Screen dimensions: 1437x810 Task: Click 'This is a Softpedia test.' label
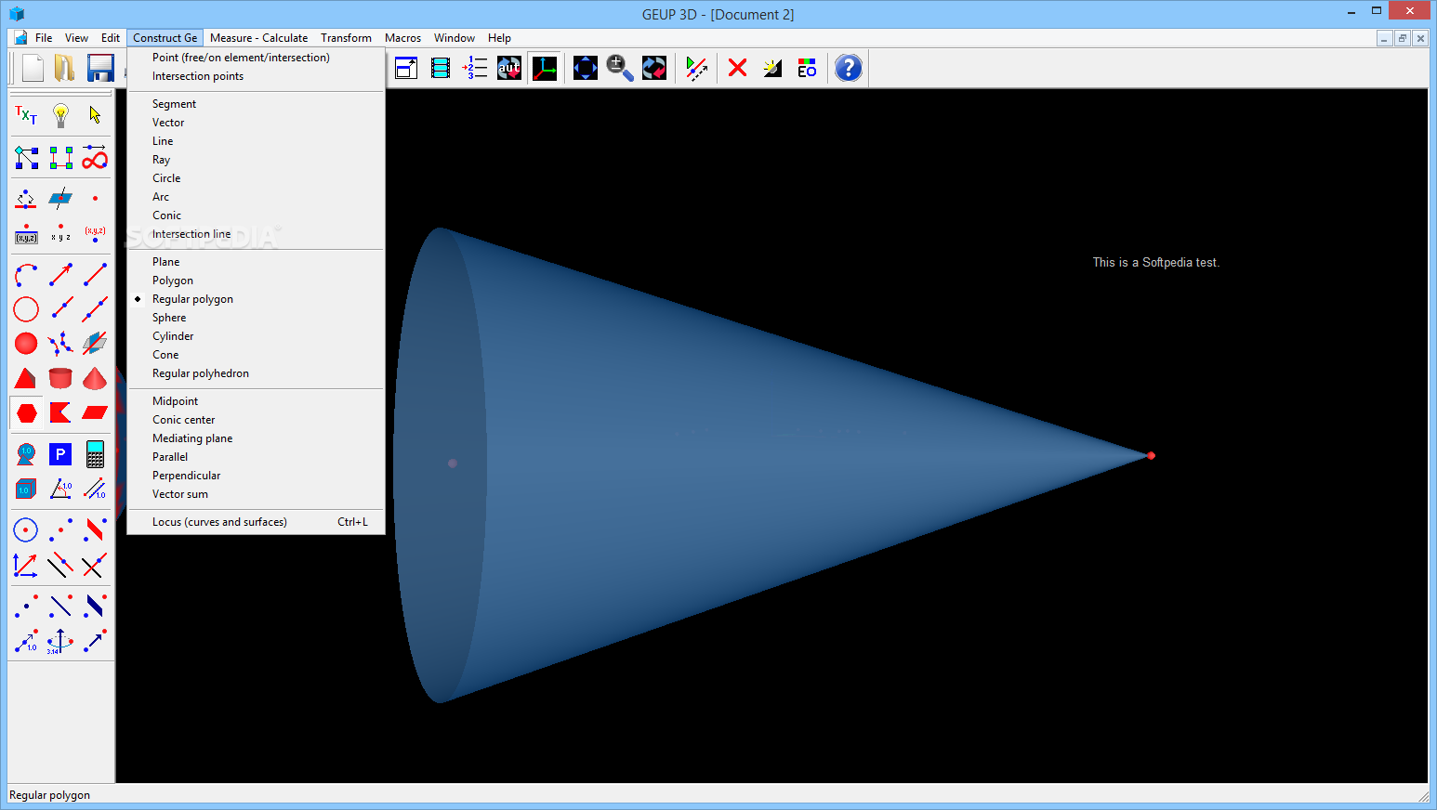tap(1156, 263)
